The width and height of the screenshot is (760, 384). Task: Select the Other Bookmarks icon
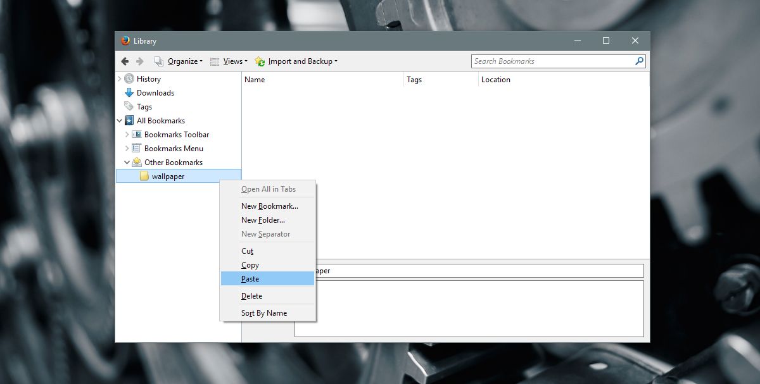(136, 163)
